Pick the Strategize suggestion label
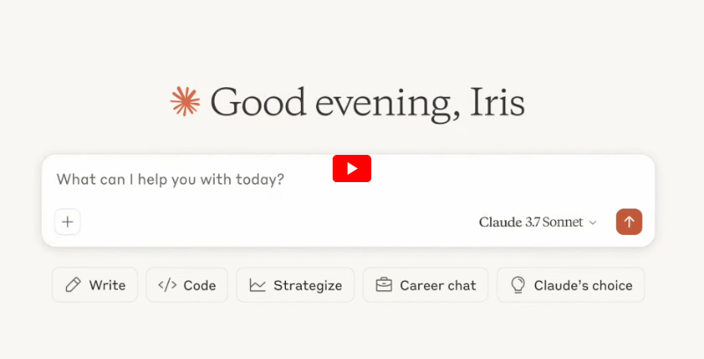 tap(307, 285)
